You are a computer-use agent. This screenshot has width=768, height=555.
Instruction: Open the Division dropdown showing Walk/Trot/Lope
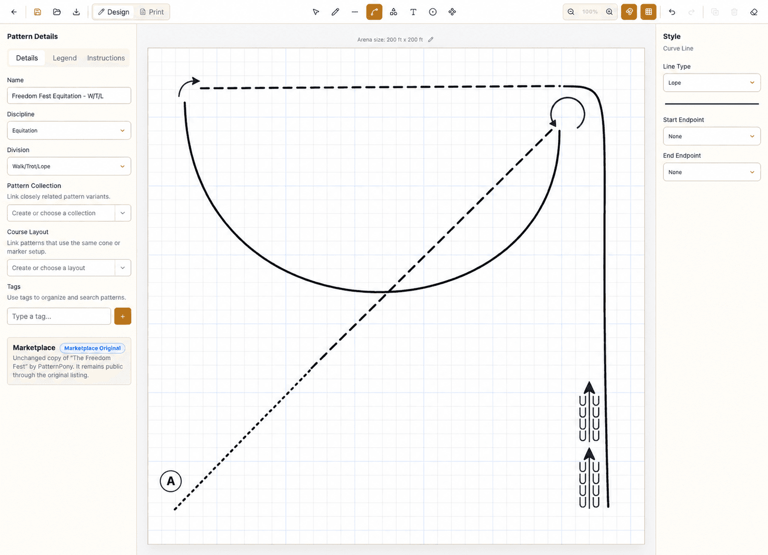(69, 167)
